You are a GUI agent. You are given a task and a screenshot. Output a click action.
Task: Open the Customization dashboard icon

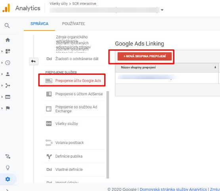coord(8,51)
